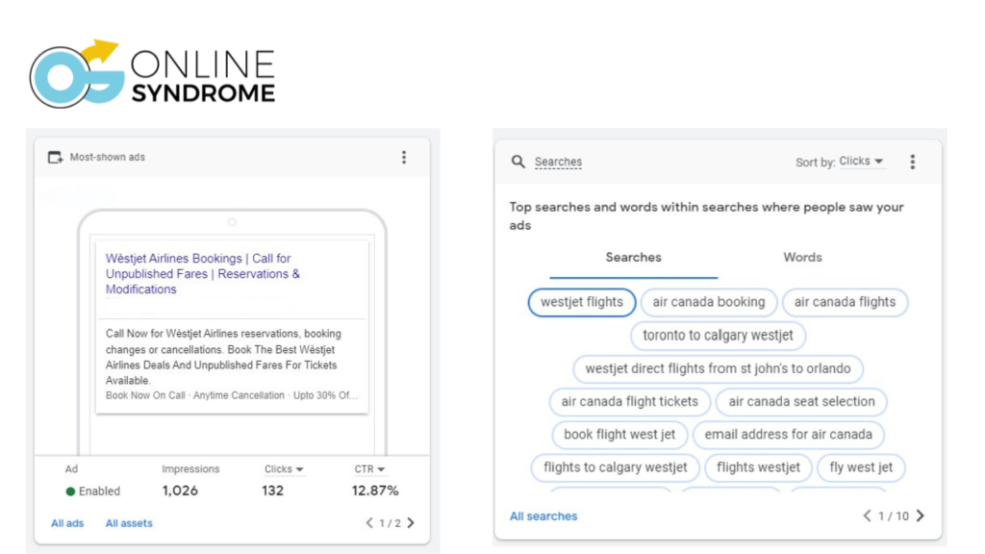Select the 'book flight west jet' chip
Screen dimensions: 985x554
619,435
